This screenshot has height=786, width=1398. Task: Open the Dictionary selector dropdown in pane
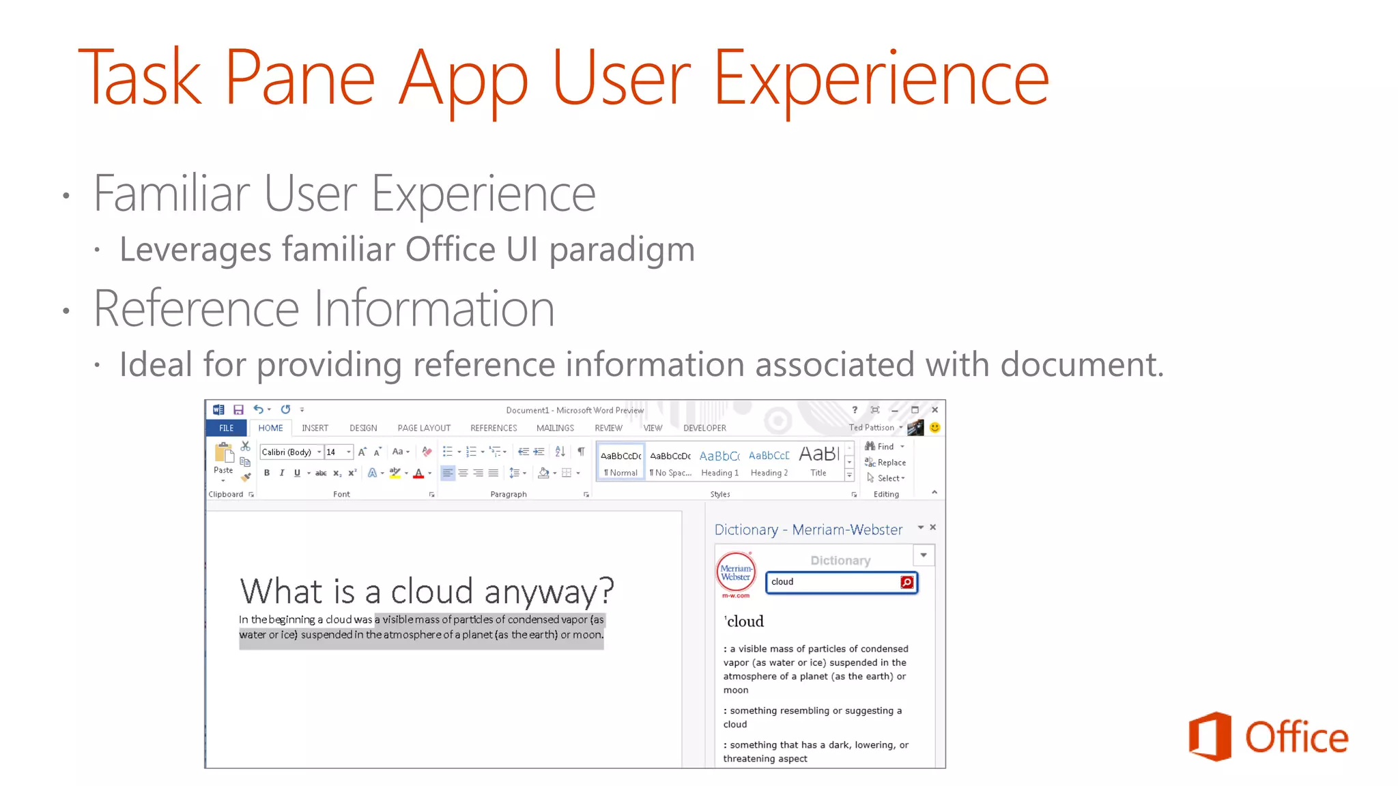point(924,555)
